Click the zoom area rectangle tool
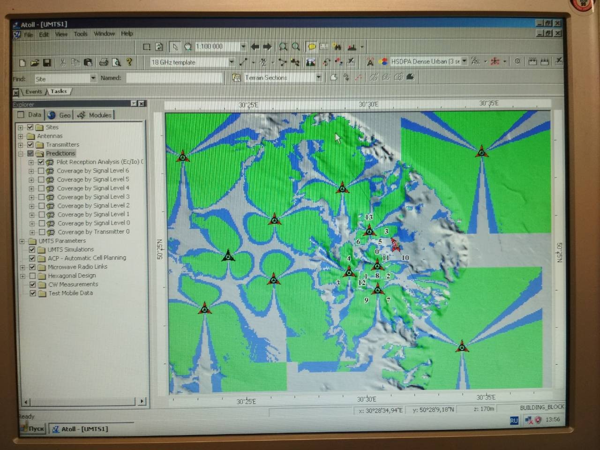 (x=146, y=46)
